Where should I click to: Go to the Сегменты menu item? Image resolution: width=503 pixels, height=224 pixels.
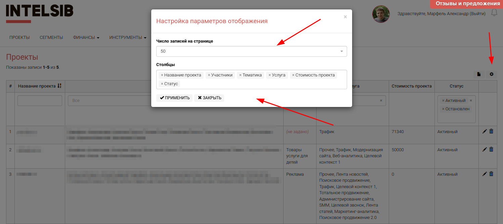click(x=51, y=38)
